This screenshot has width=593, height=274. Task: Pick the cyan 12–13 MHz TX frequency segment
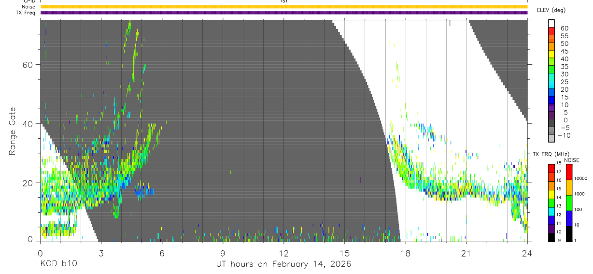pyautogui.click(x=551, y=212)
